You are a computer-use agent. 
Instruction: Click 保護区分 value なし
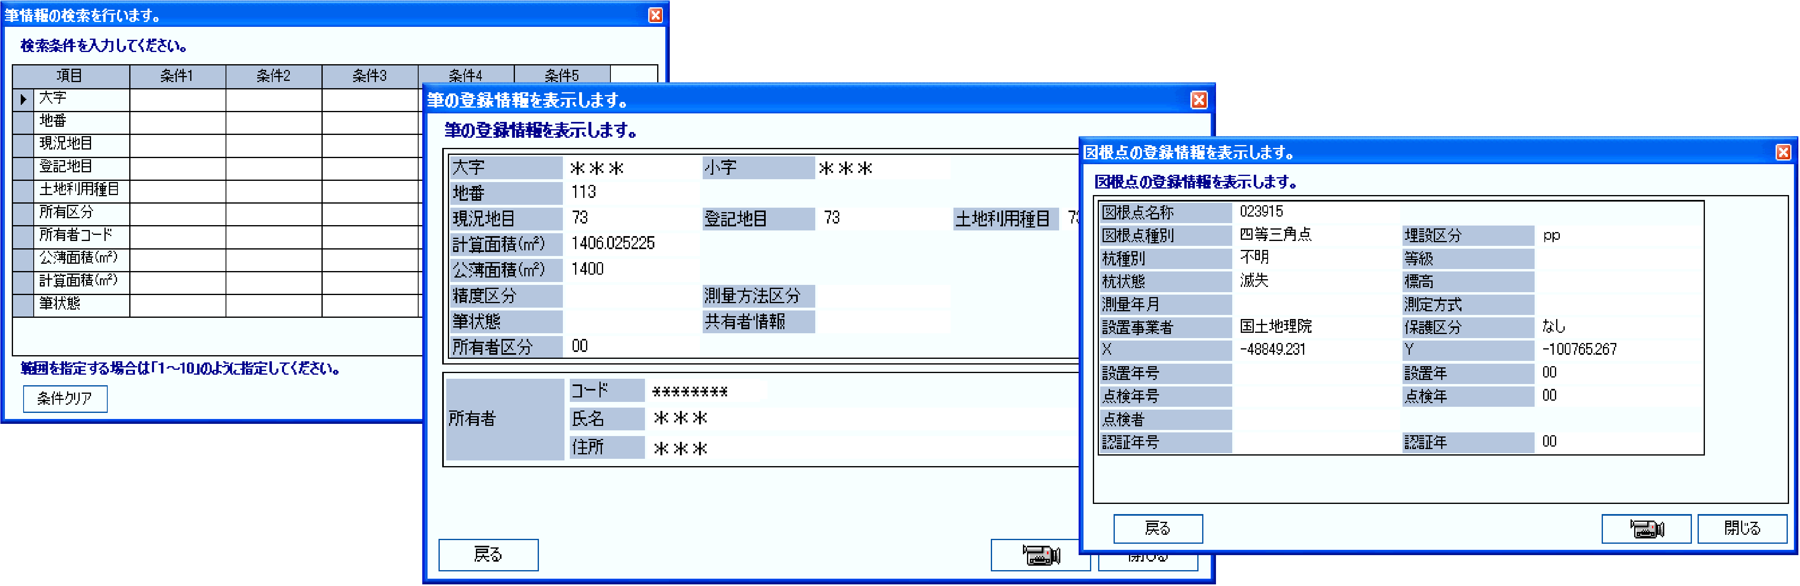click(1554, 327)
